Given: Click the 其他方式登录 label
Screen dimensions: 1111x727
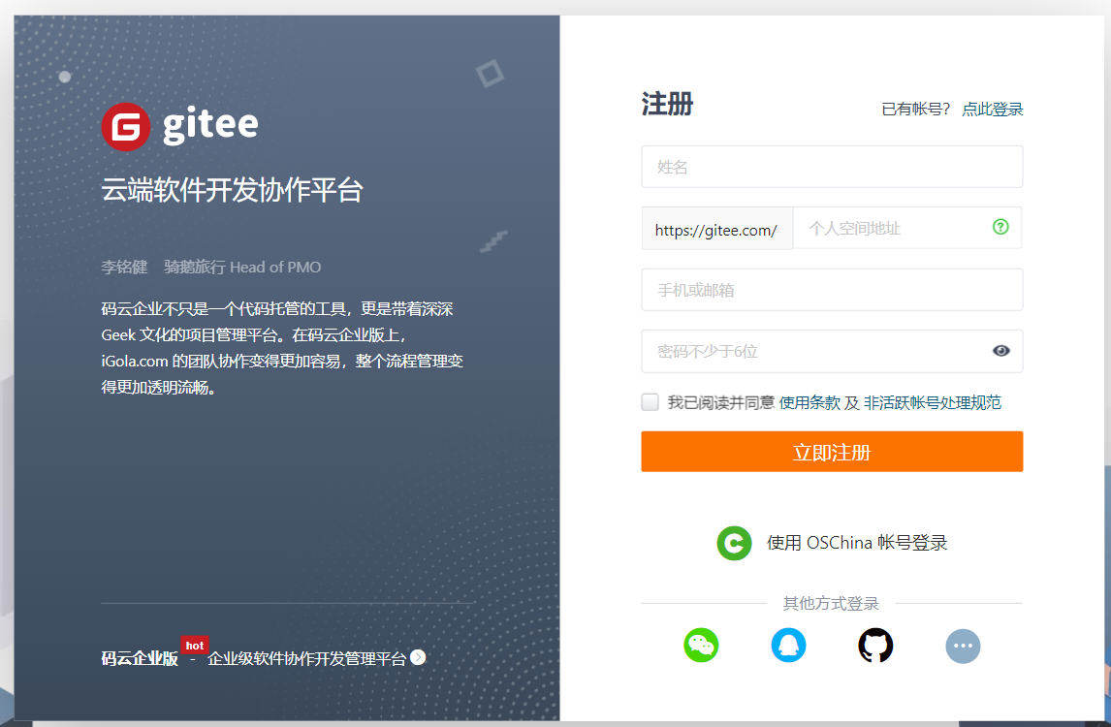Looking at the screenshot, I should pyautogui.click(x=831, y=603).
